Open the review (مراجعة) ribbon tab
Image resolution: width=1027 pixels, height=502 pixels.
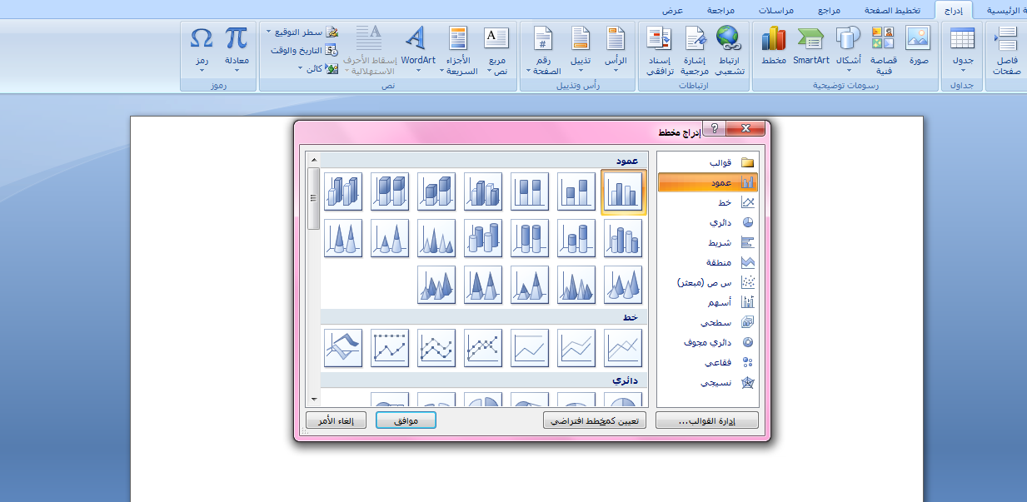pyautogui.click(x=720, y=10)
